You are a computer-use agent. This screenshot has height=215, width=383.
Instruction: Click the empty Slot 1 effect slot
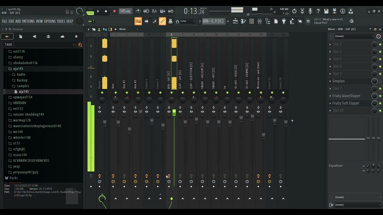click(337, 44)
